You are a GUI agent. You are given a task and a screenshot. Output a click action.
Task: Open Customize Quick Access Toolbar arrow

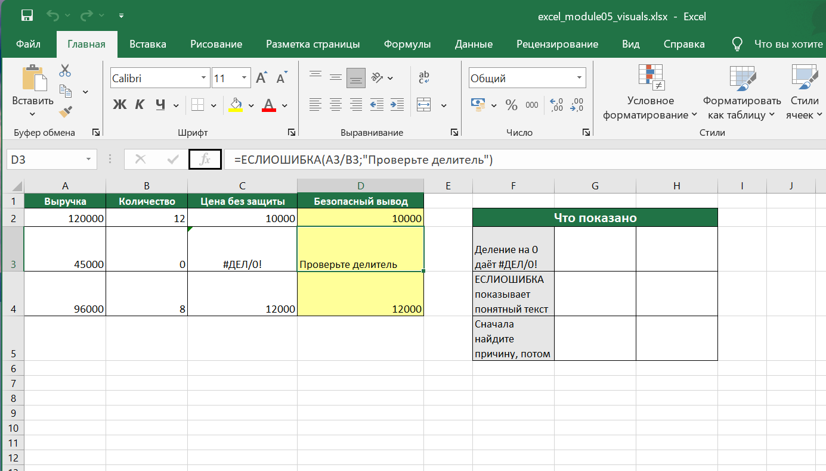(122, 15)
